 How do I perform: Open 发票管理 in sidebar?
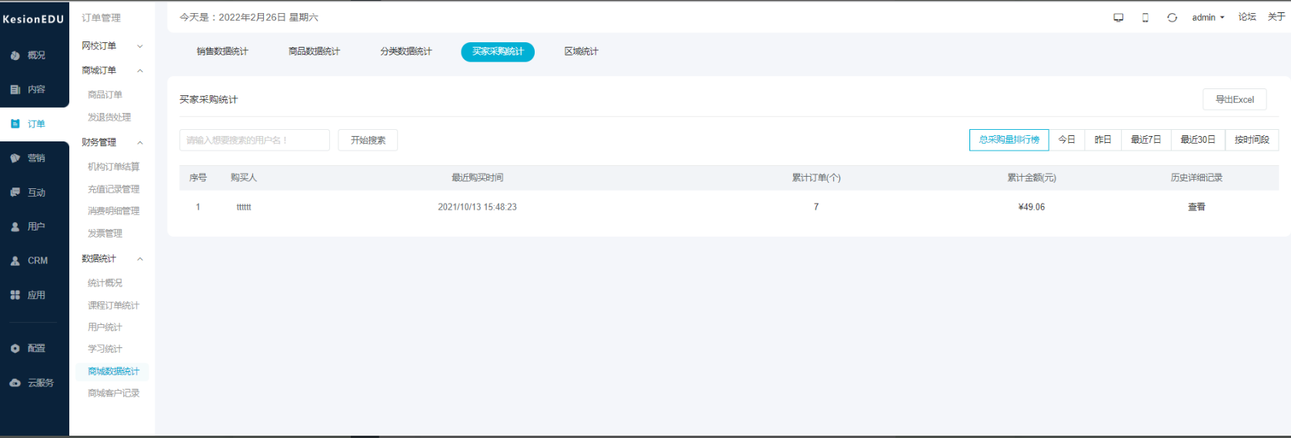click(105, 233)
